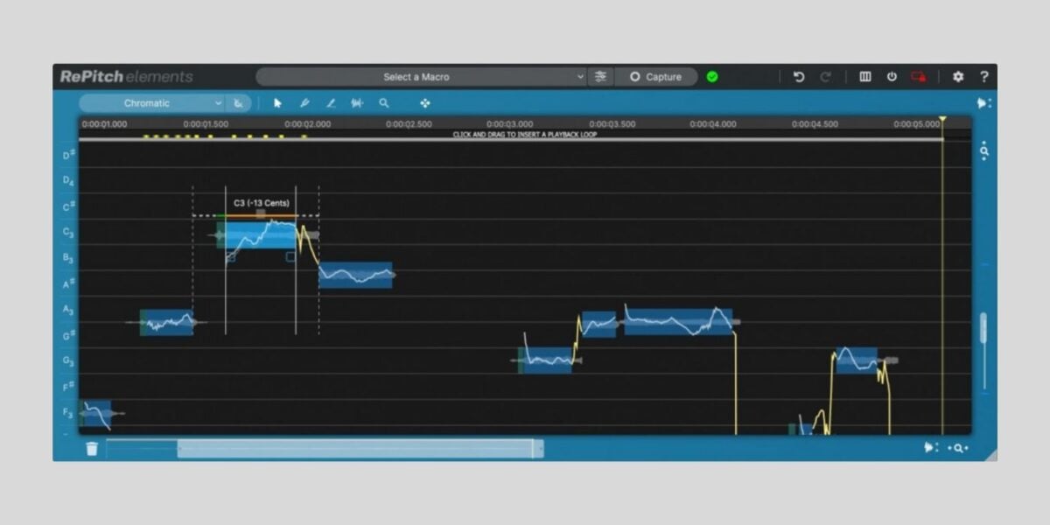Image resolution: width=1050 pixels, height=525 pixels.
Task: Click the trash icon to delete notes
Action: (90, 447)
